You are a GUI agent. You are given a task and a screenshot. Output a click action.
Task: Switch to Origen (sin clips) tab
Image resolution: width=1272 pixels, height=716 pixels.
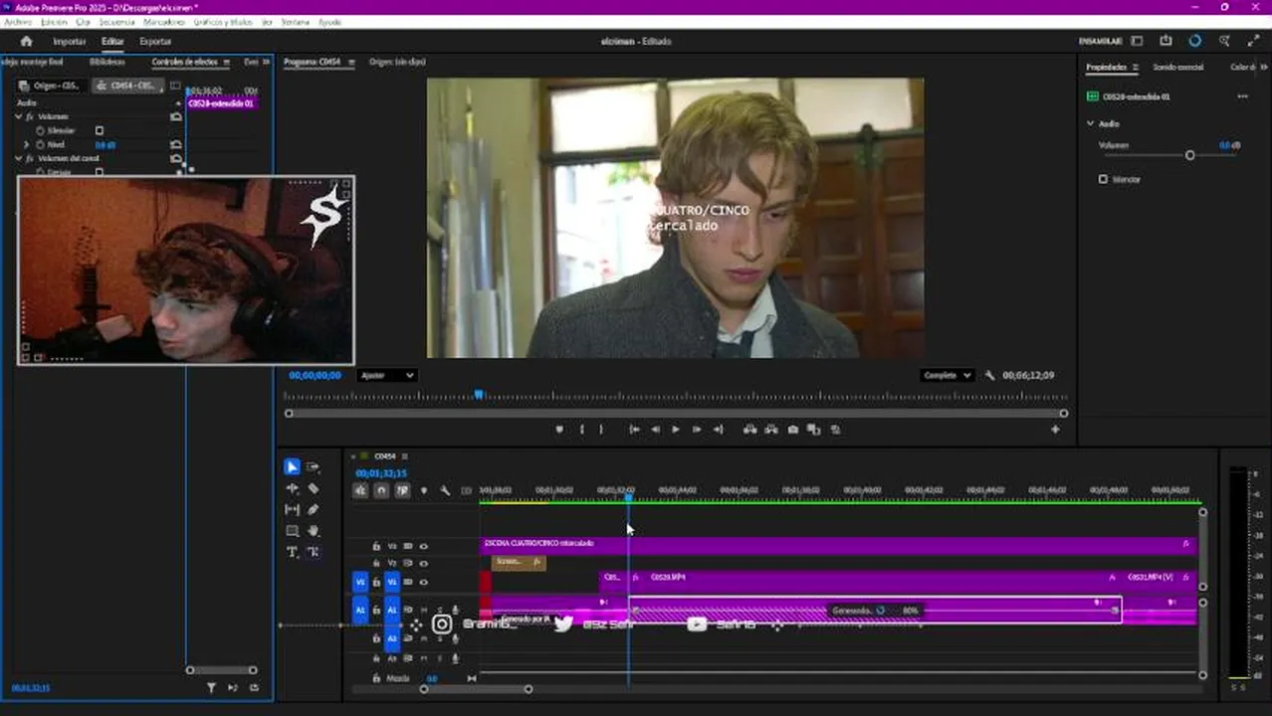pyautogui.click(x=397, y=62)
